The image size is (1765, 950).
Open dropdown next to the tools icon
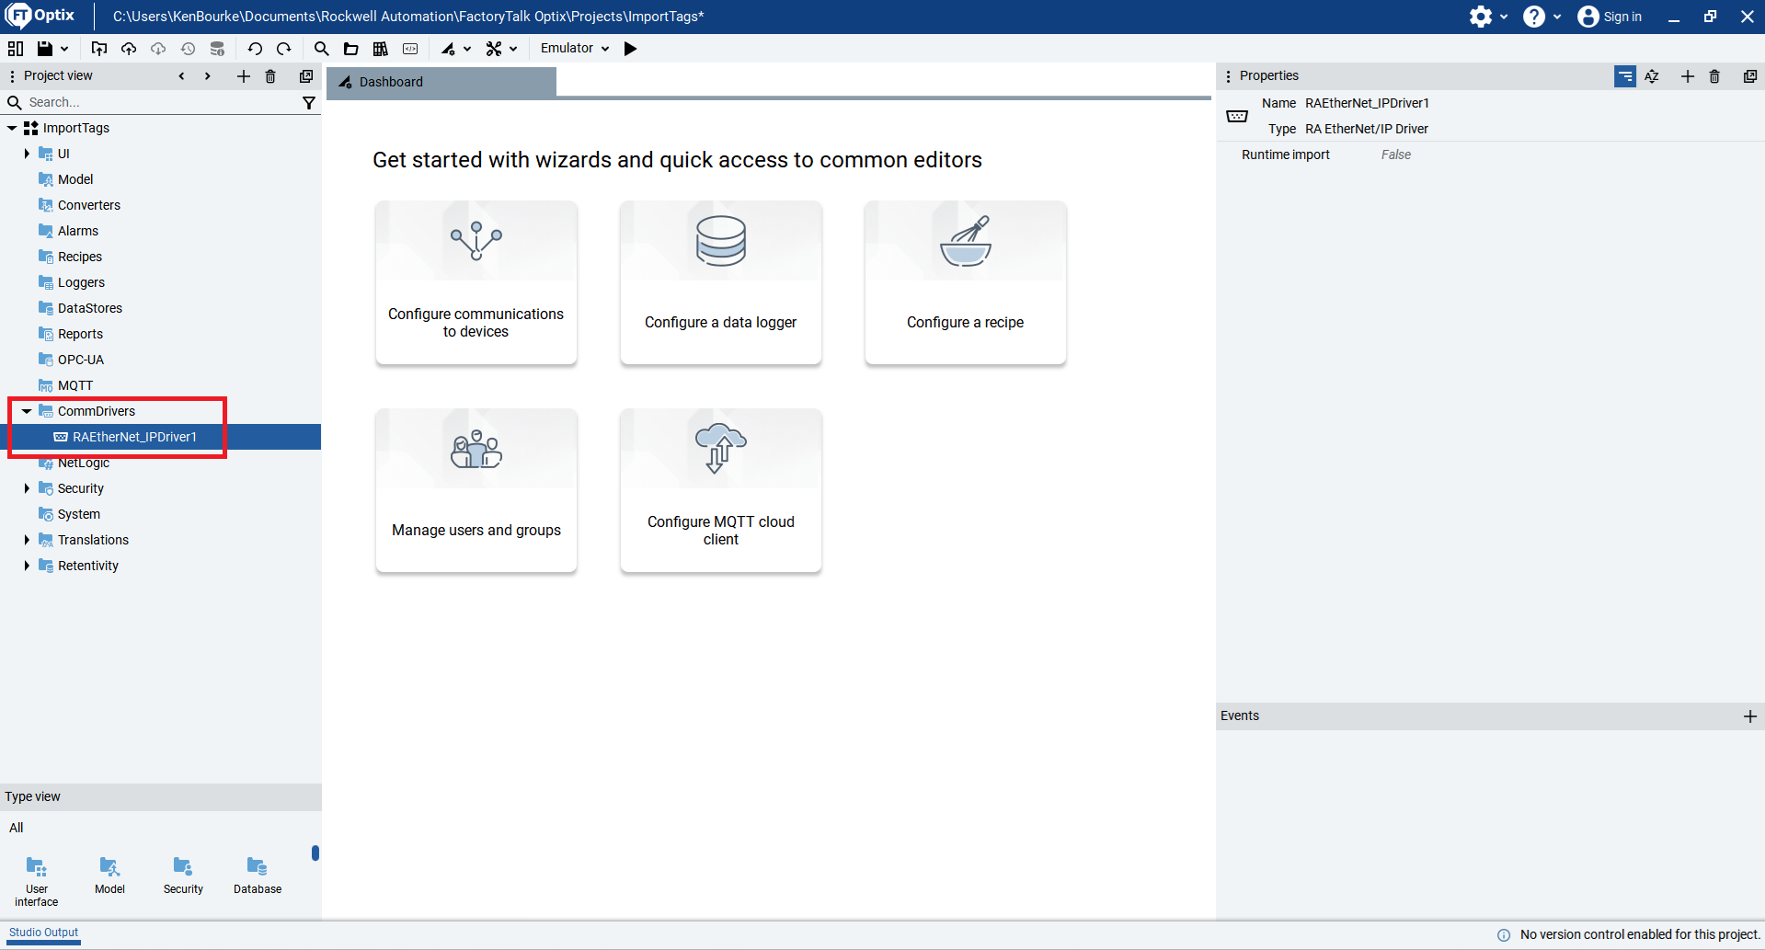[513, 49]
